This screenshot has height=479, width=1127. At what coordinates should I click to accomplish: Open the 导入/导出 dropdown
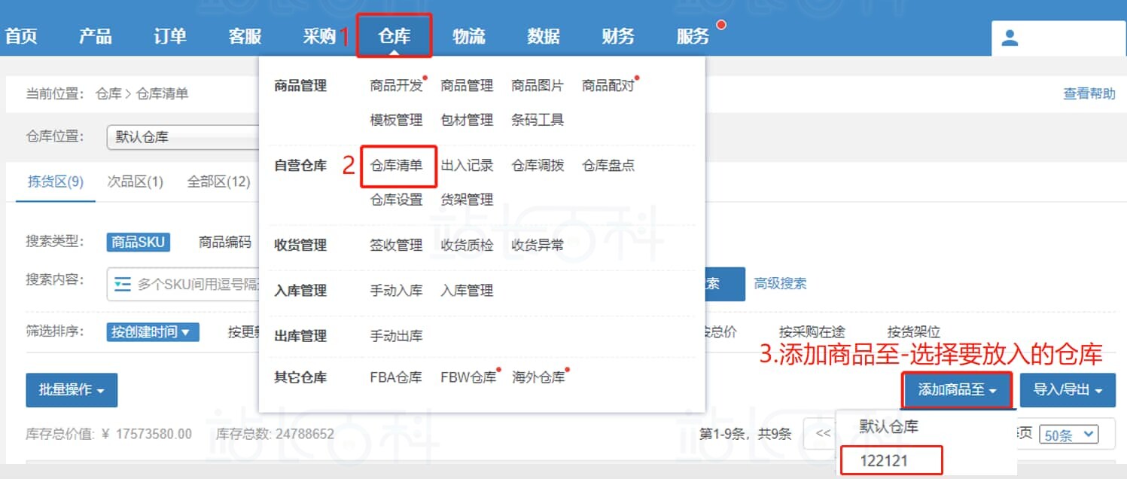click(1068, 390)
